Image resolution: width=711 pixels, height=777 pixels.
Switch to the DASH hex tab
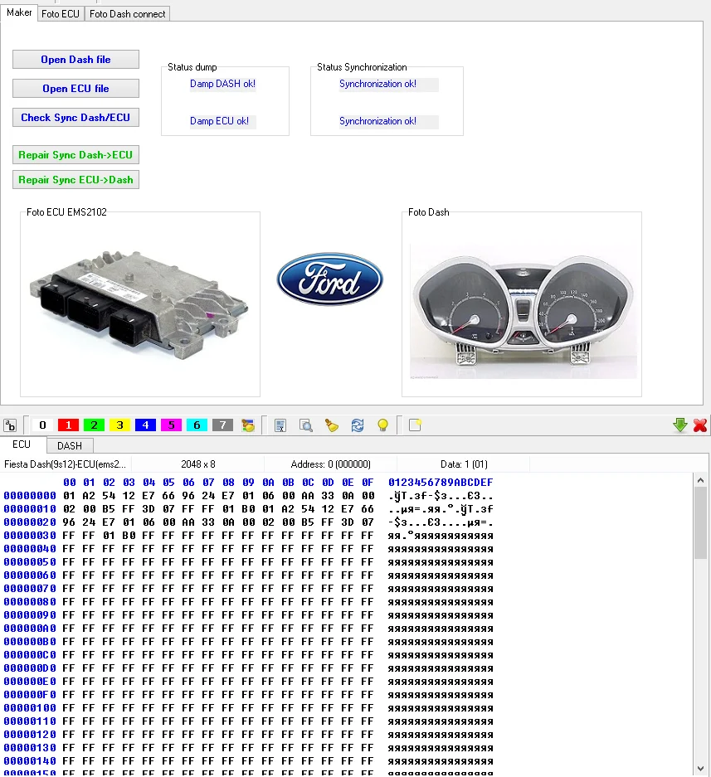pos(70,445)
